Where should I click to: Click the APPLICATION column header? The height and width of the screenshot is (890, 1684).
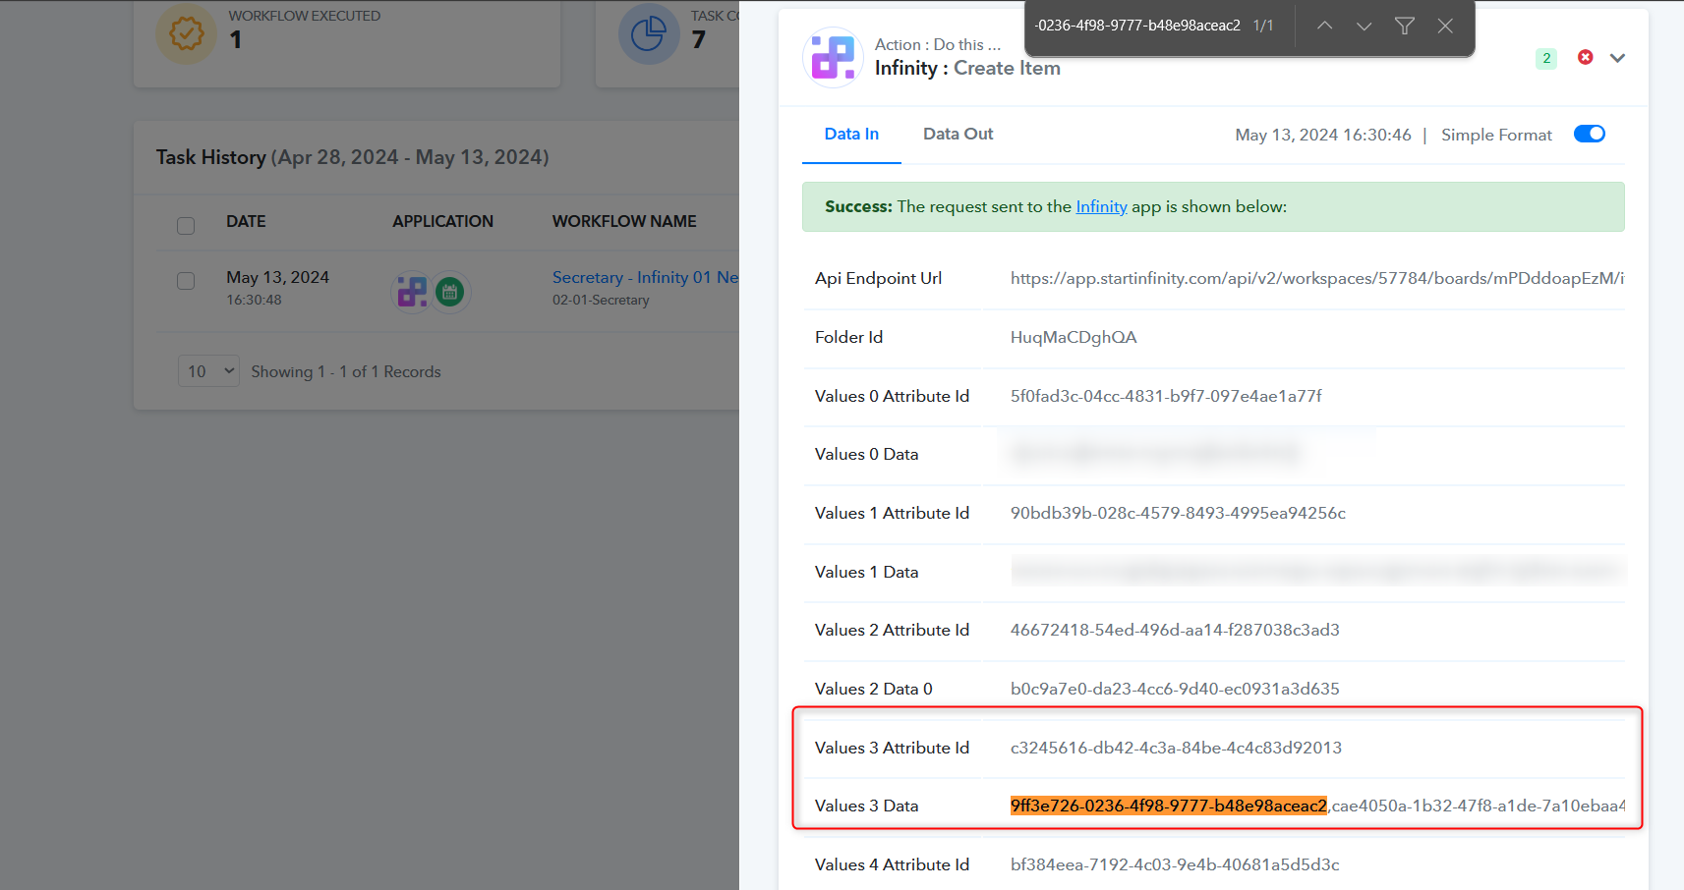tap(443, 222)
